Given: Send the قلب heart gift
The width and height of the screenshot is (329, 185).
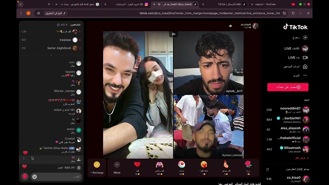Looking at the screenshot, I should point(137,164).
